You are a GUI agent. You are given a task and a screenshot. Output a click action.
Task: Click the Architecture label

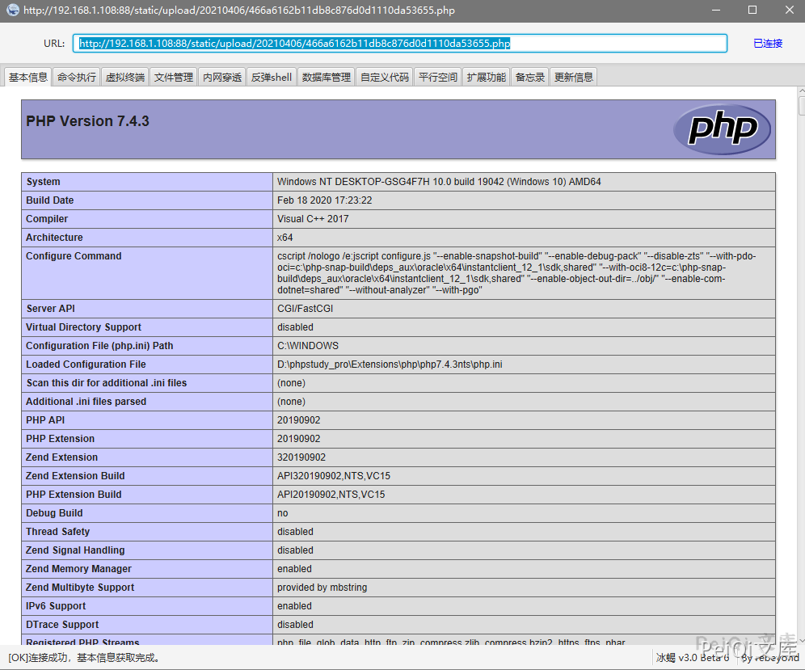point(54,237)
